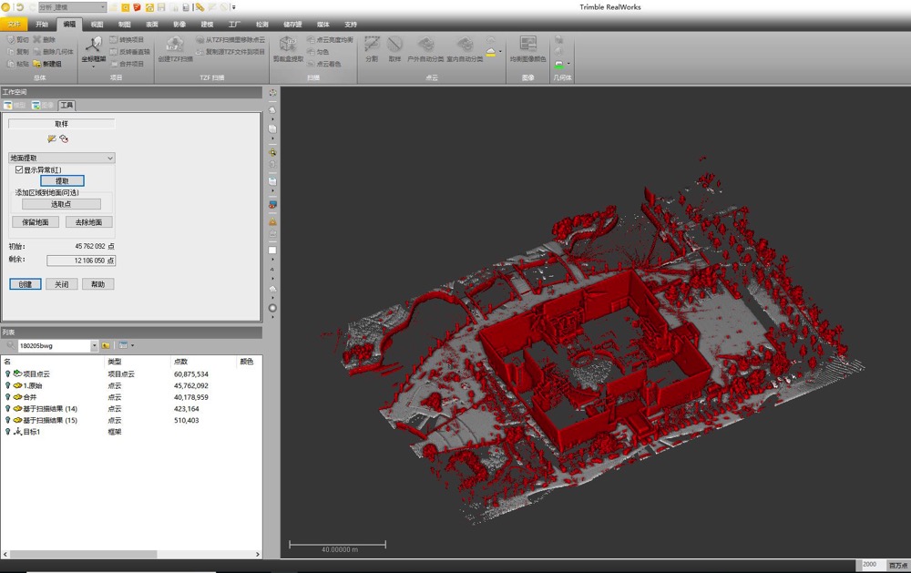Click 从TZF扫描里移除点云

[x=230, y=39]
